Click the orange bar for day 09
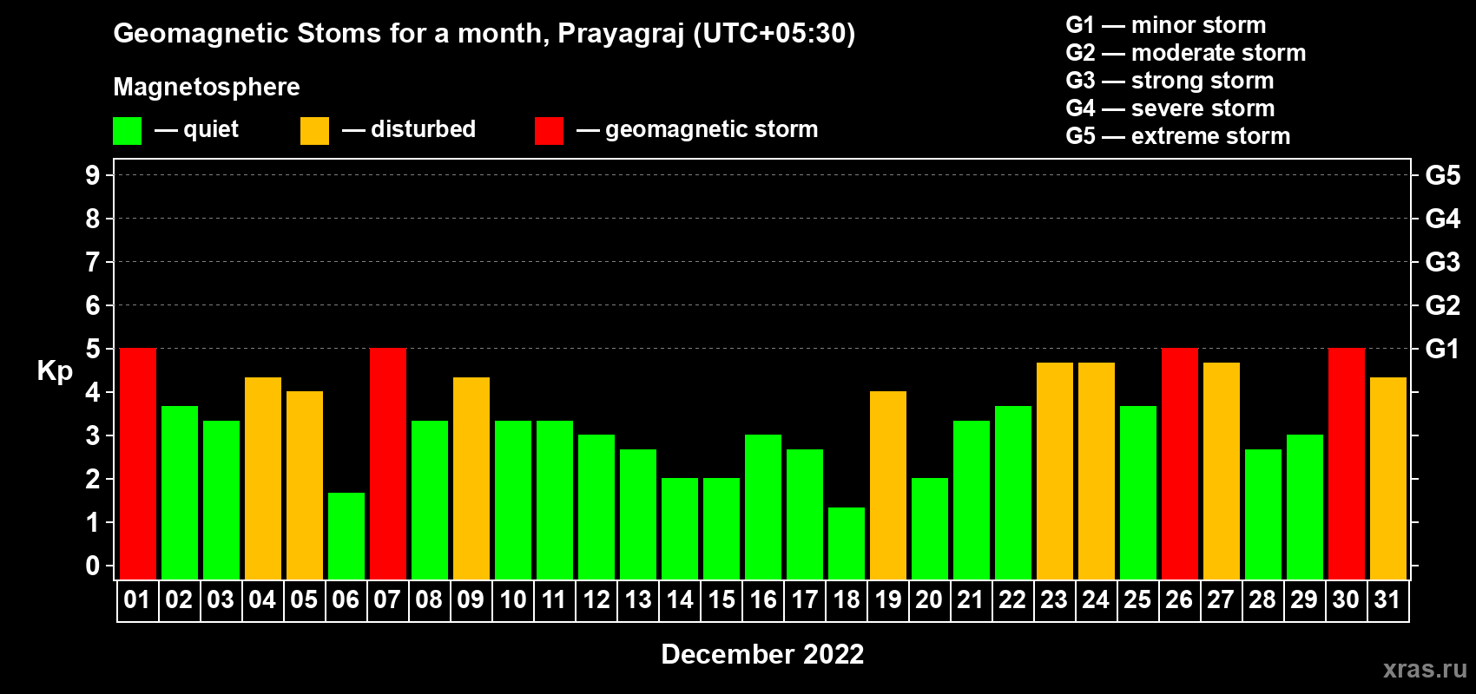Screen dimensions: 1476x694 (x=471, y=478)
